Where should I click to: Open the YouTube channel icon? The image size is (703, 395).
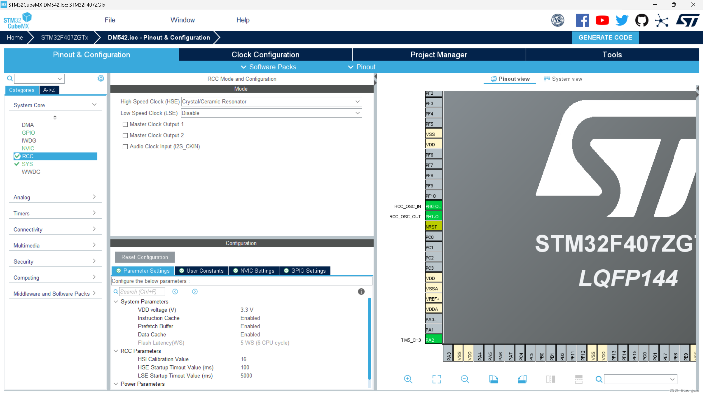click(x=602, y=20)
